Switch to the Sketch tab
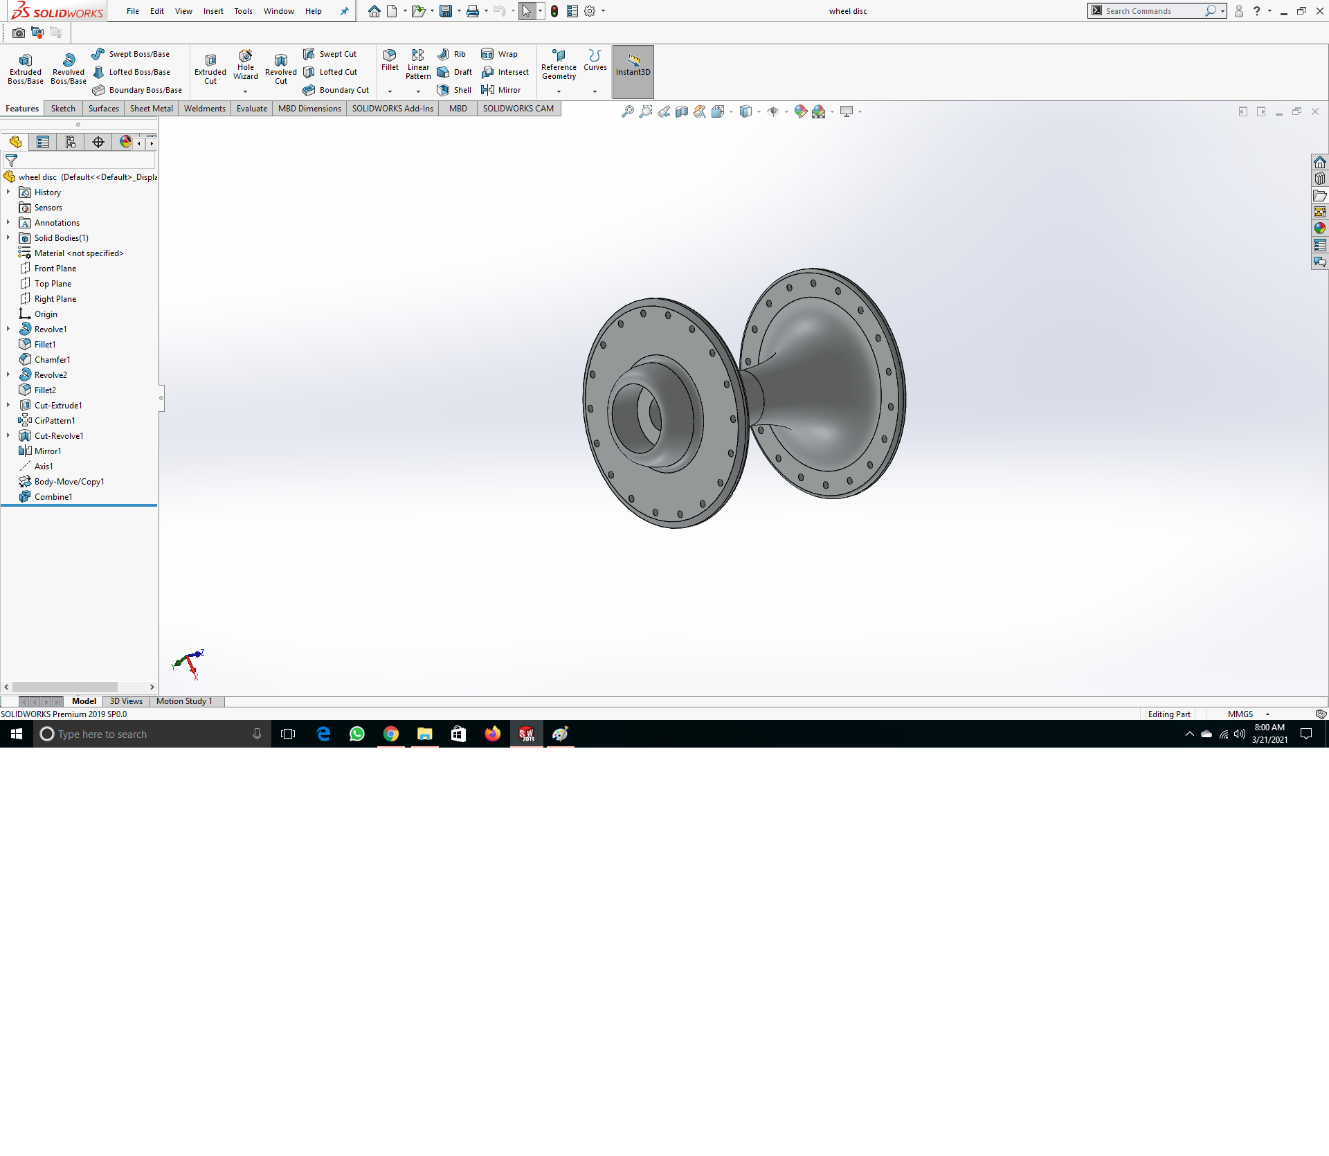This screenshot has height=1156, width=1329. point(63,109)
